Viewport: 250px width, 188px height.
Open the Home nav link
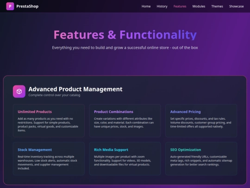[x=146, y=6]
